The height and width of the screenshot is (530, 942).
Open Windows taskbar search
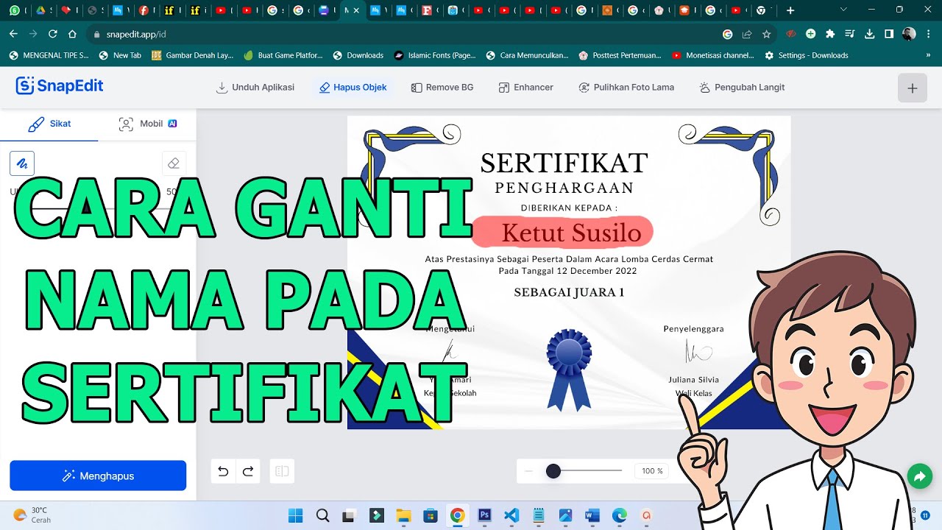[x=322, y=515]
